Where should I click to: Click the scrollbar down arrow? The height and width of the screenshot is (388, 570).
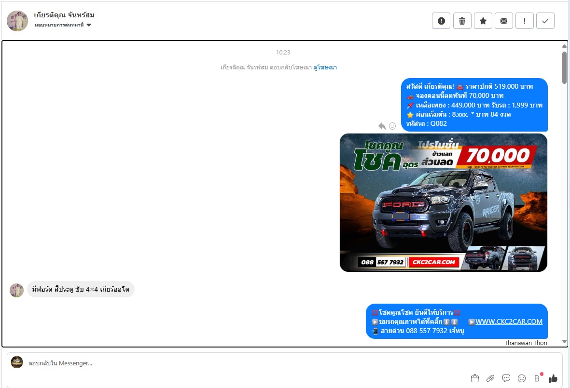click(x=564, y=342)
